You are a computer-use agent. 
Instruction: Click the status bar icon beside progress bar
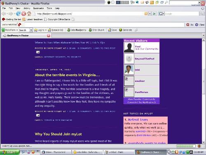tap(199, 146)
